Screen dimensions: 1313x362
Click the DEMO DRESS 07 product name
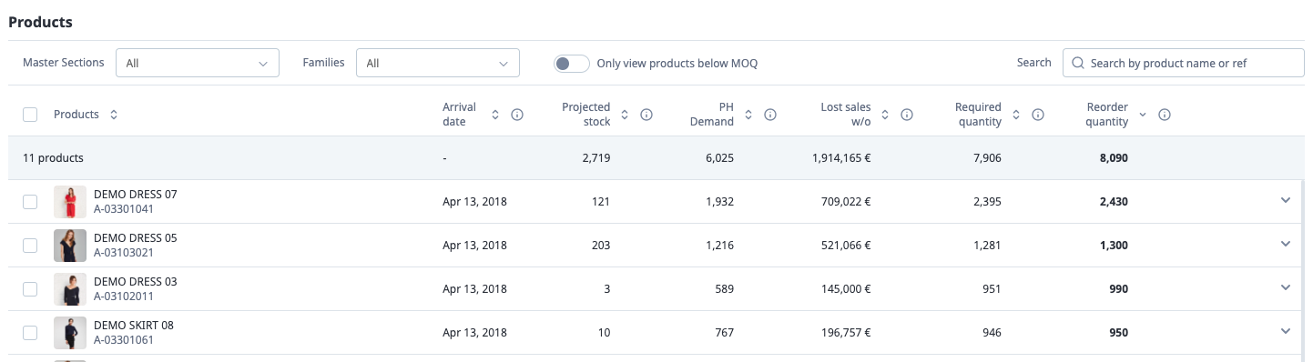(136, 195)
